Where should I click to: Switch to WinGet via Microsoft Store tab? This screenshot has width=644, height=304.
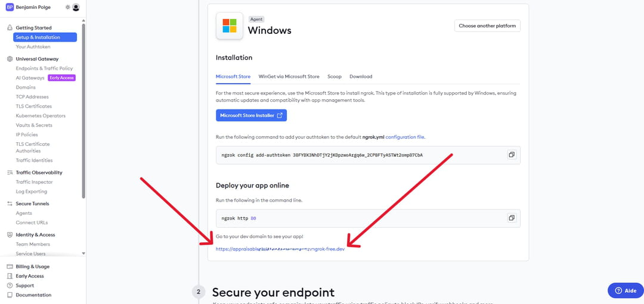click(289, 77)
